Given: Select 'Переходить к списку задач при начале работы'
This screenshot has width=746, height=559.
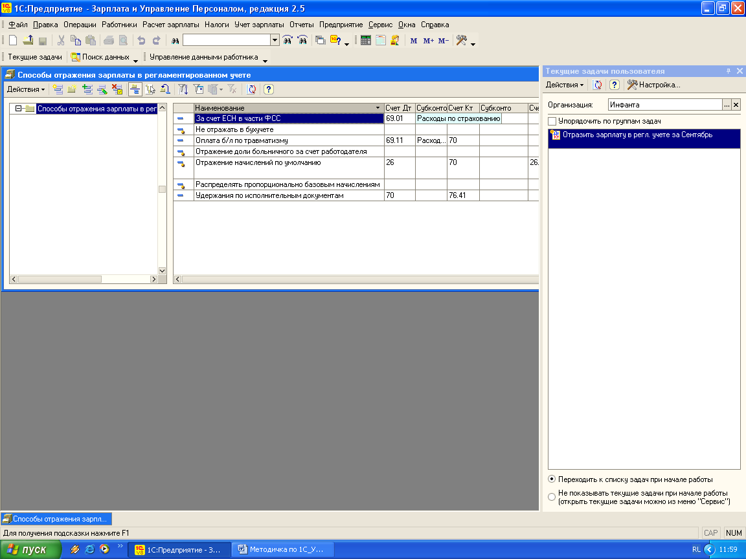Looking at the screenshot, I should (552, 479).
